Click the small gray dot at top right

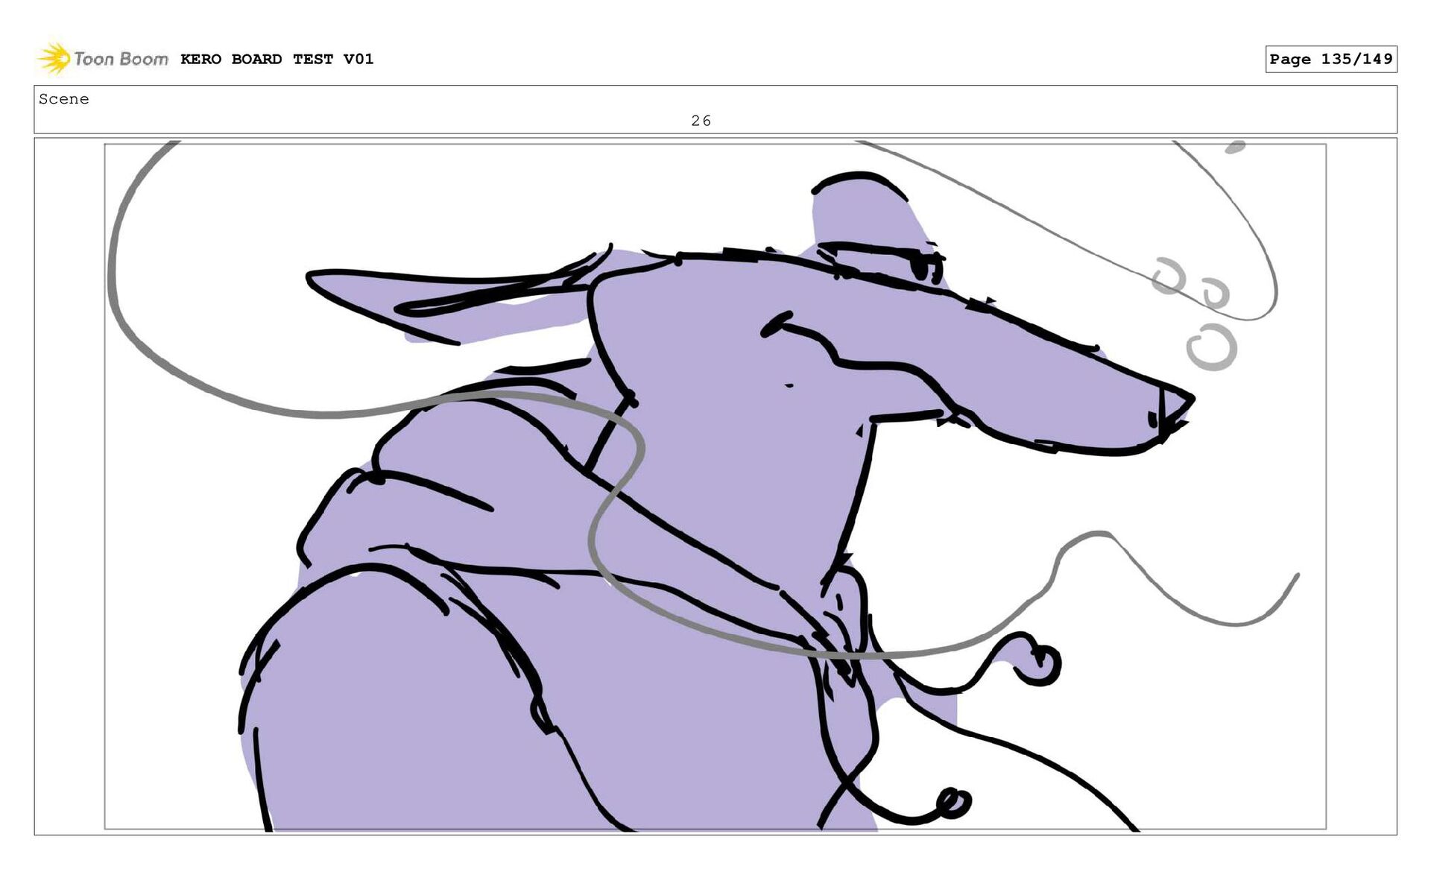click(x=1234, y=148)
